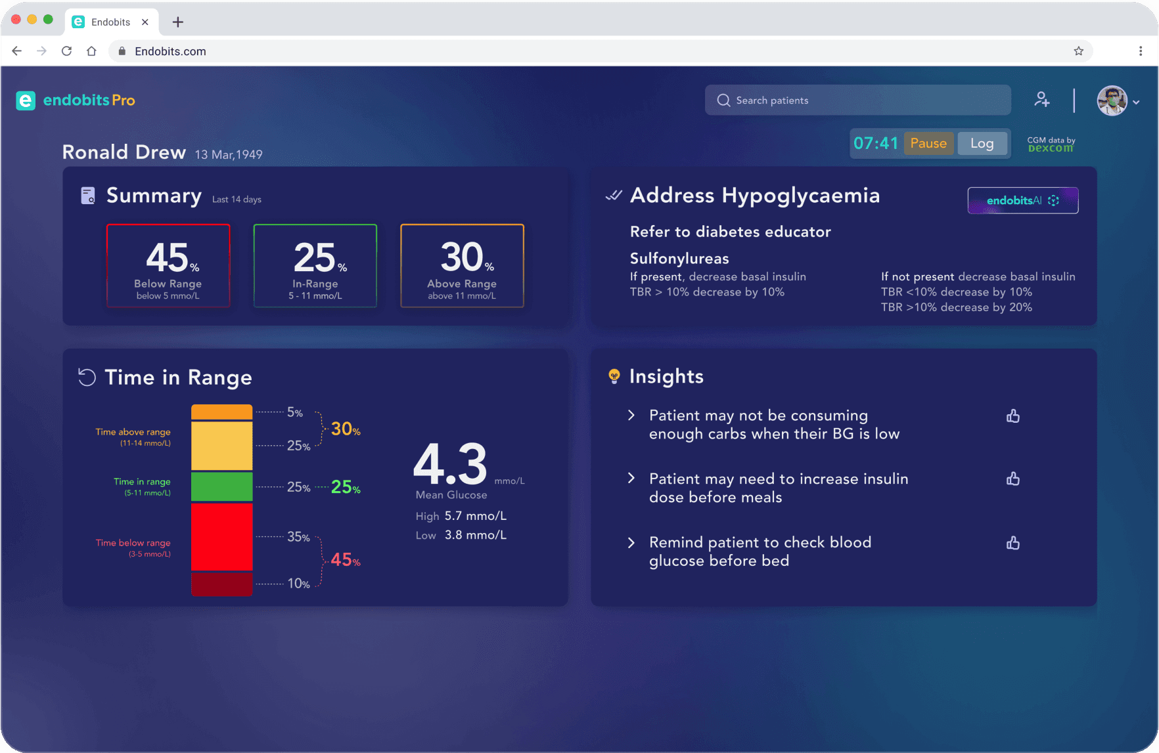Click the add patient icon
Image resolution: width=1159 pixels, height=753 pixels.
(x=1042, y=100)
